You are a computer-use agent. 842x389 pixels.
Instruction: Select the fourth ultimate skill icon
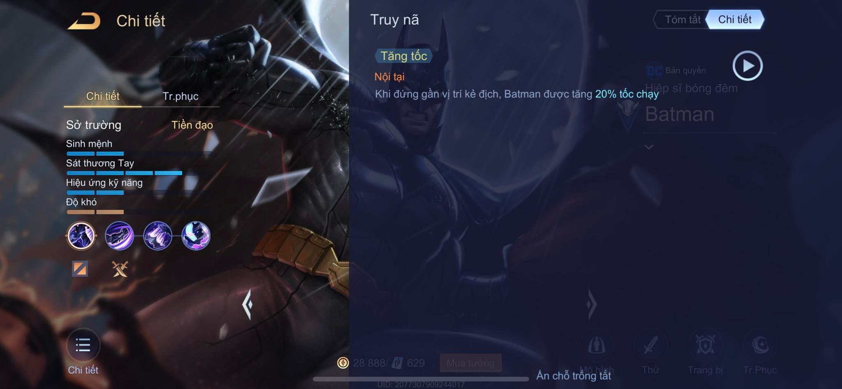pyautogui.click(x=196, y=236)
